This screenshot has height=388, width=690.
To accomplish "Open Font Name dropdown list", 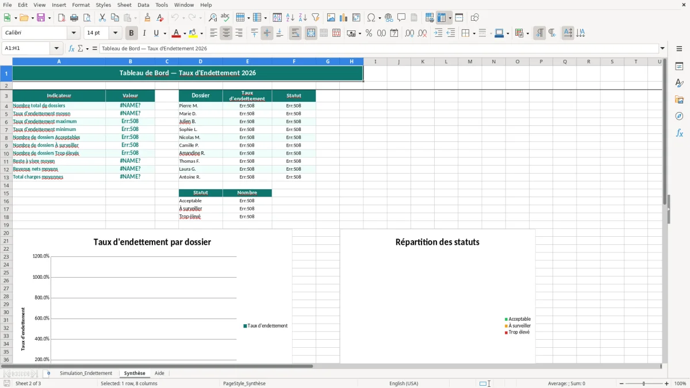I will pyautogui.click(x=74, y=33).
